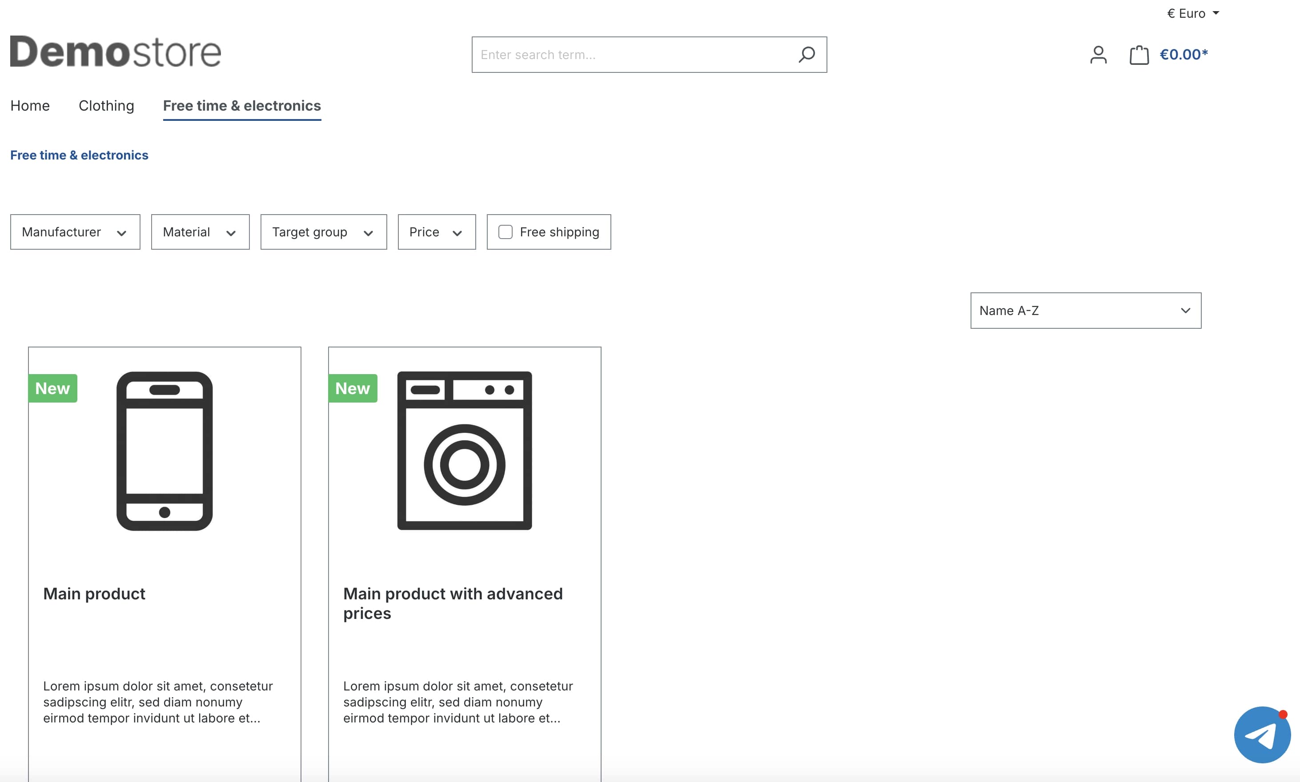
Task: Expand the Manufacturer filter dropdown
Action: coord(72,232)
